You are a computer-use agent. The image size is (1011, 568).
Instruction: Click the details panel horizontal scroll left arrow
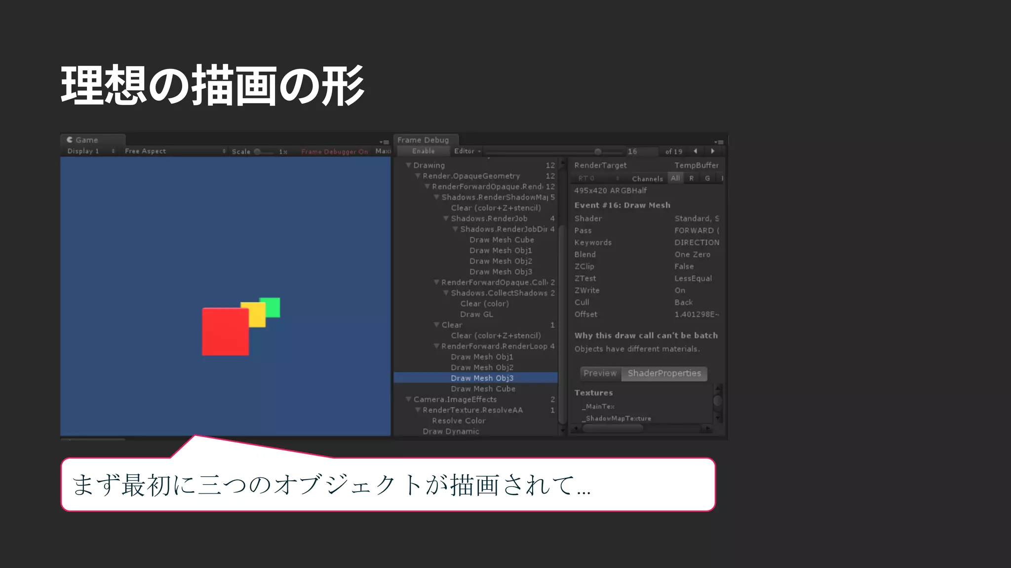pyautogui.click(x=575, y=429)
